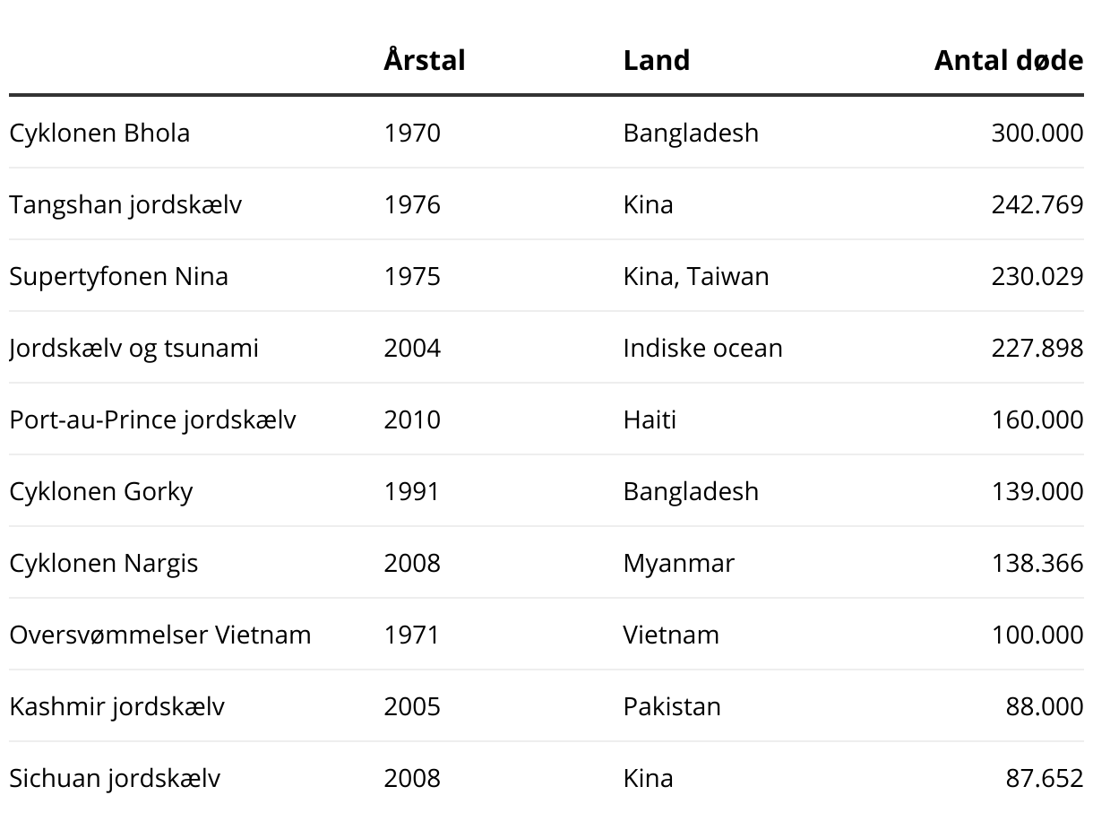Click the Jordskælv og tsunami entry
This screenshot has height=821, width=1093.
(x=133, y=348)
